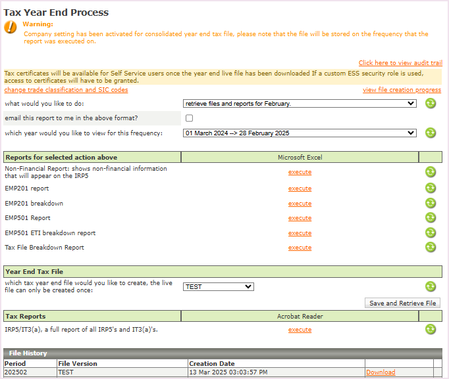Click green refresh icon beside year frequency dropdown
The image size is (449, 379).
pyautogui.click(x=431, y=133)
